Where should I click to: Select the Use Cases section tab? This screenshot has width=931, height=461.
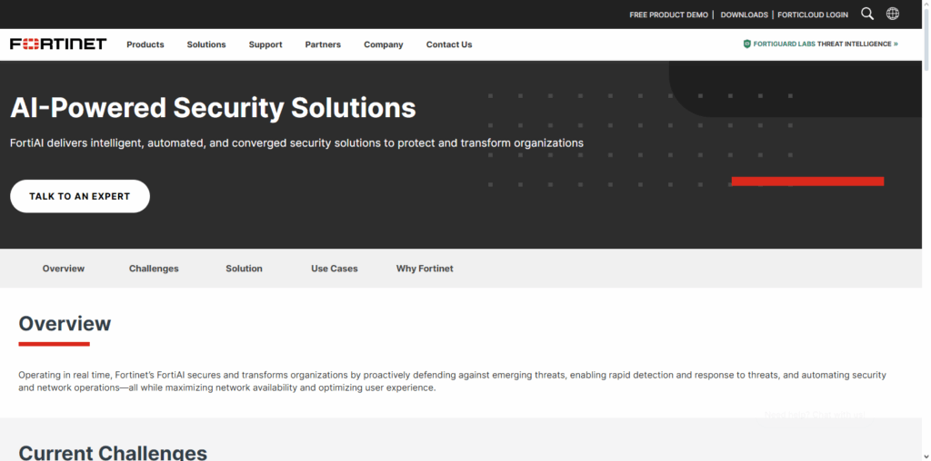click(335, 269)
